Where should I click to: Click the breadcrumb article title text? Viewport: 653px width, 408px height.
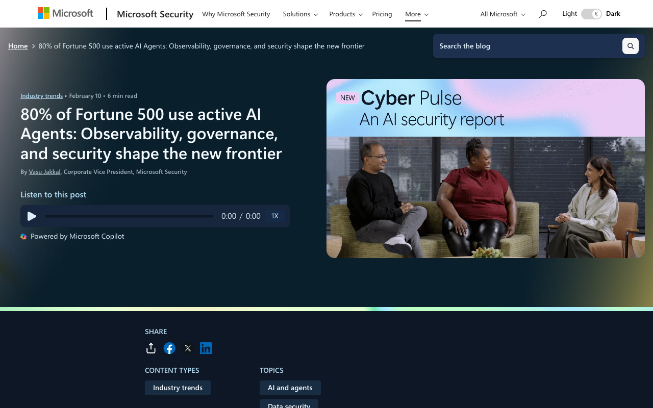tap(202, 46)
